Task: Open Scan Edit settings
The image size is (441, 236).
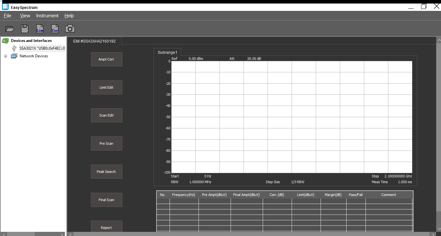Action: (x=106, y=115)
